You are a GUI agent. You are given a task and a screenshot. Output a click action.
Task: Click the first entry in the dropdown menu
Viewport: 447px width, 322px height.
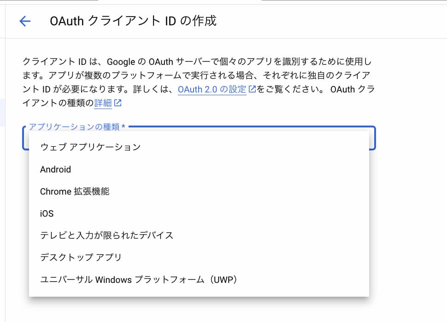tap(90, 147)
